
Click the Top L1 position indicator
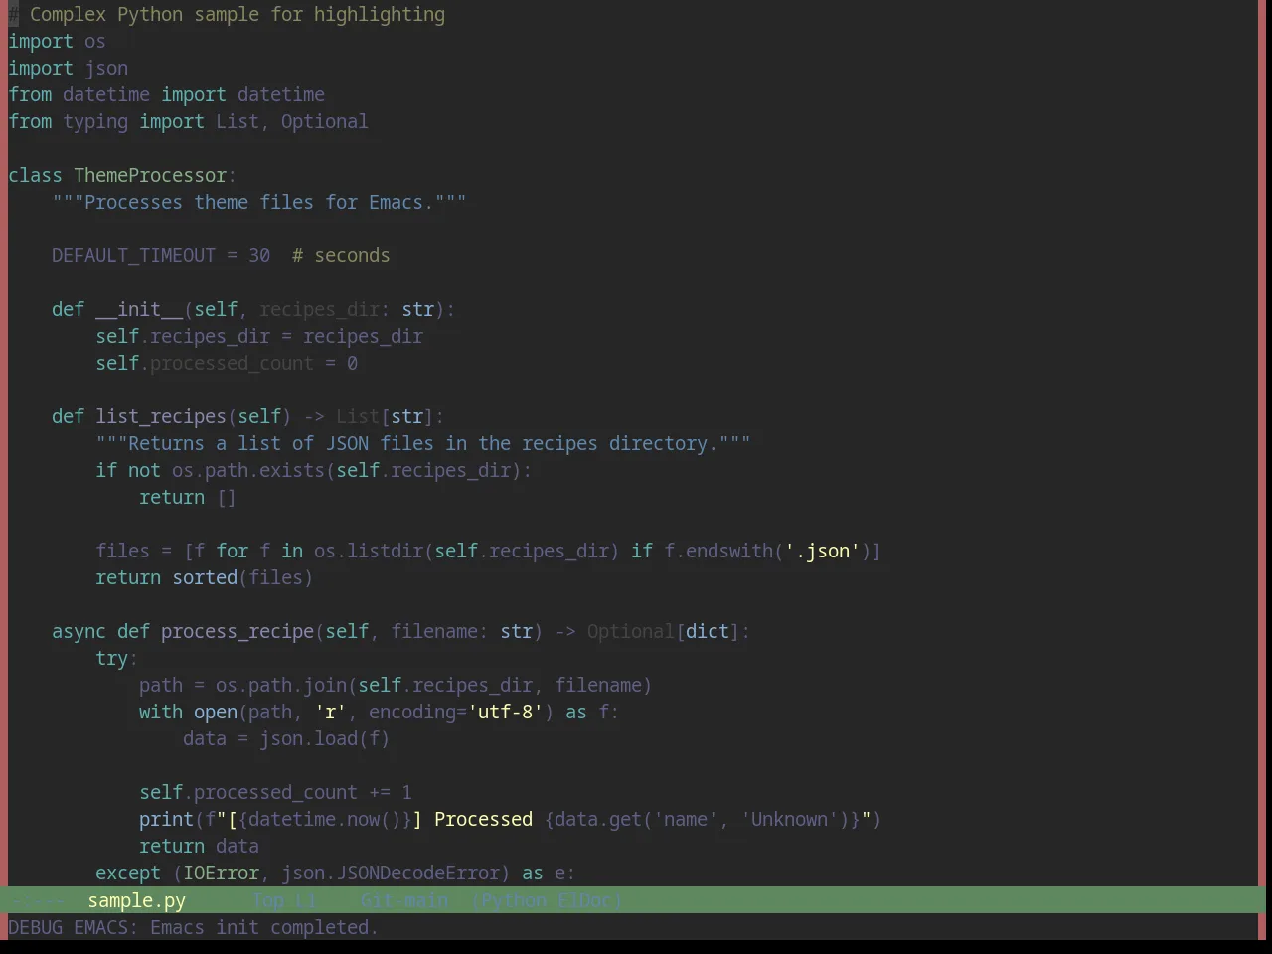[283, 900]
